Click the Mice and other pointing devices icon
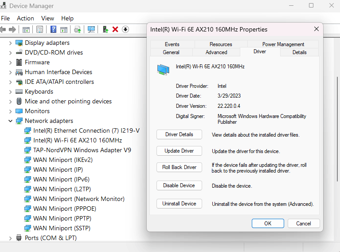Image resolution: width=340 pixels, height=252 pixels. pyautogui.click(x=19, y=101)
